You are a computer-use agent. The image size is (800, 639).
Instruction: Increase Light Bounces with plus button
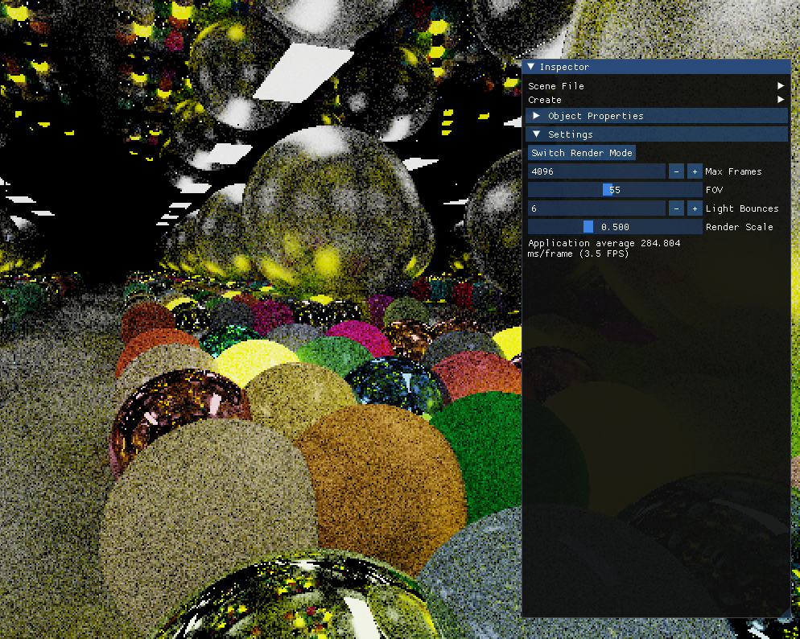(695, 208)
